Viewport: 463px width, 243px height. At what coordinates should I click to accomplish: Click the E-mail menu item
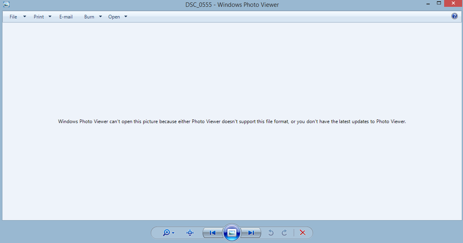pos(66,17)
